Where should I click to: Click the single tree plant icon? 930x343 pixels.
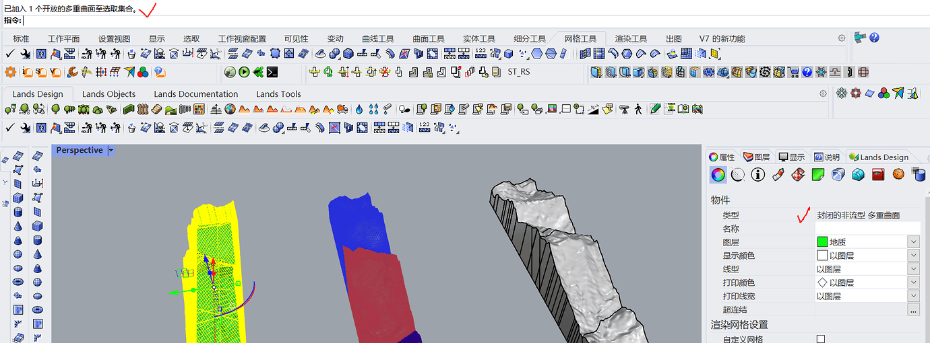pyautogui.click(x=55, y=109)
